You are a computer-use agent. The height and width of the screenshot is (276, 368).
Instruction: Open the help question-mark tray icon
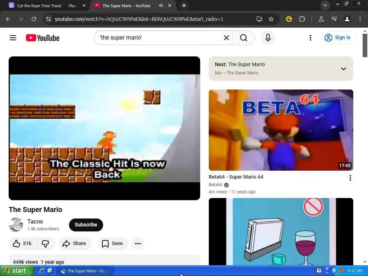319,271
